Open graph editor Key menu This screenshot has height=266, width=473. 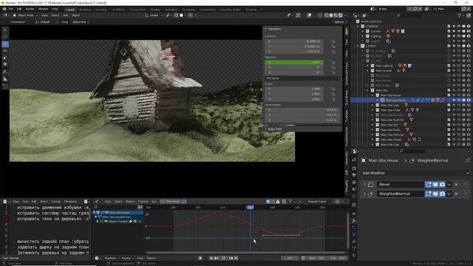pyautogui.click(x=154, y=201)
